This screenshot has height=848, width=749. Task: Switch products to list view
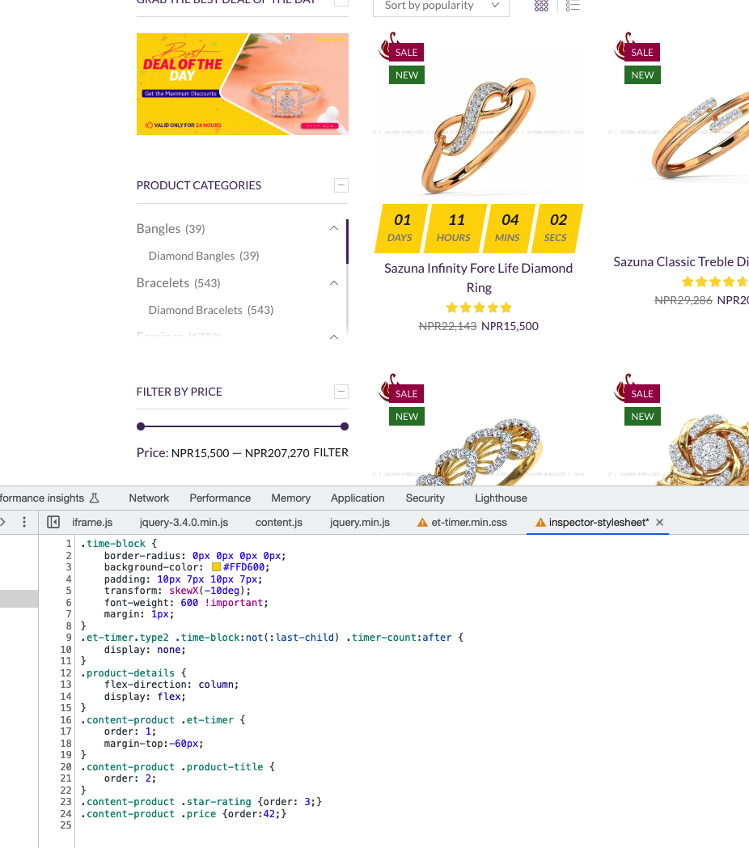572,6
